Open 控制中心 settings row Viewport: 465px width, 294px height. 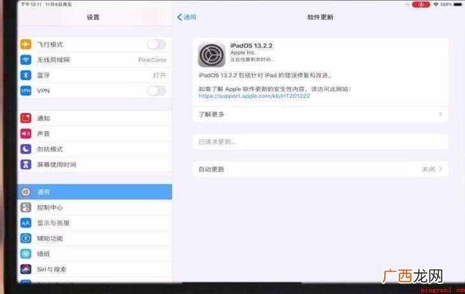[95, 207]
